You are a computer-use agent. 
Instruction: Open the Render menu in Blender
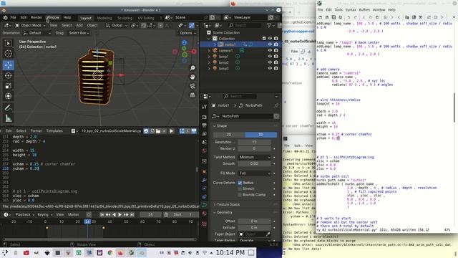36,17
